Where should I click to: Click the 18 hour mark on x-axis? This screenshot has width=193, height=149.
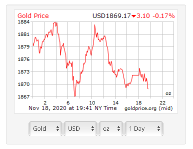tap(139, 102)
